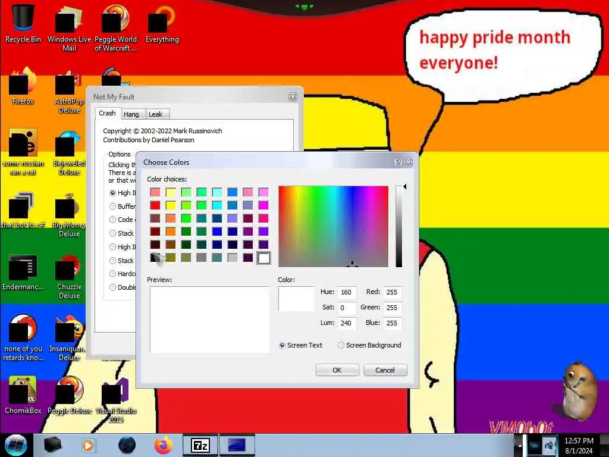Confirm colors with the OK button
Image resolution: width=609 pixels, height=457 pixels.
click(337, 370)
